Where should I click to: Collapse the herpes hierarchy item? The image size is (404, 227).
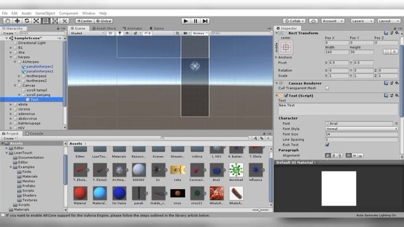pyautogui.click(x=11, y=57)
